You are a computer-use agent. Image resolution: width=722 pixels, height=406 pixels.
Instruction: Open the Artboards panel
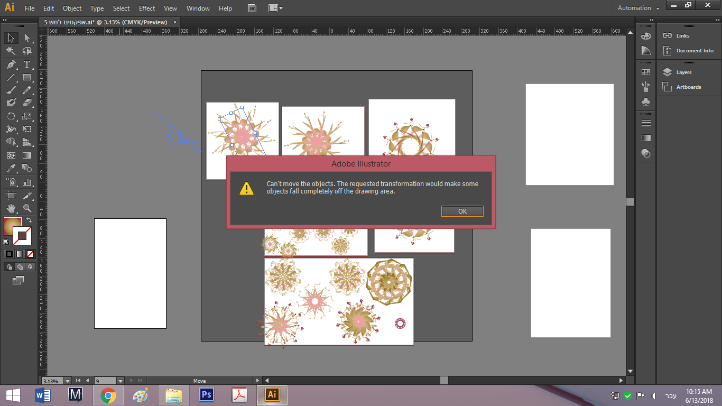pos(688,87)
